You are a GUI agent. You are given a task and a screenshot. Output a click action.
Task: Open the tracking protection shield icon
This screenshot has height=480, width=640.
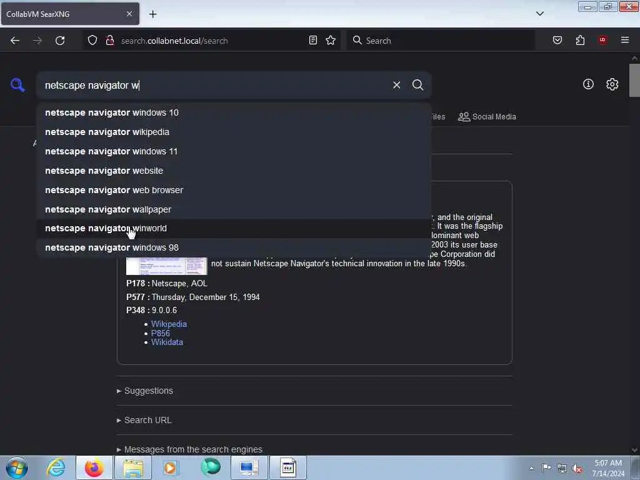(x=92, y=41)
